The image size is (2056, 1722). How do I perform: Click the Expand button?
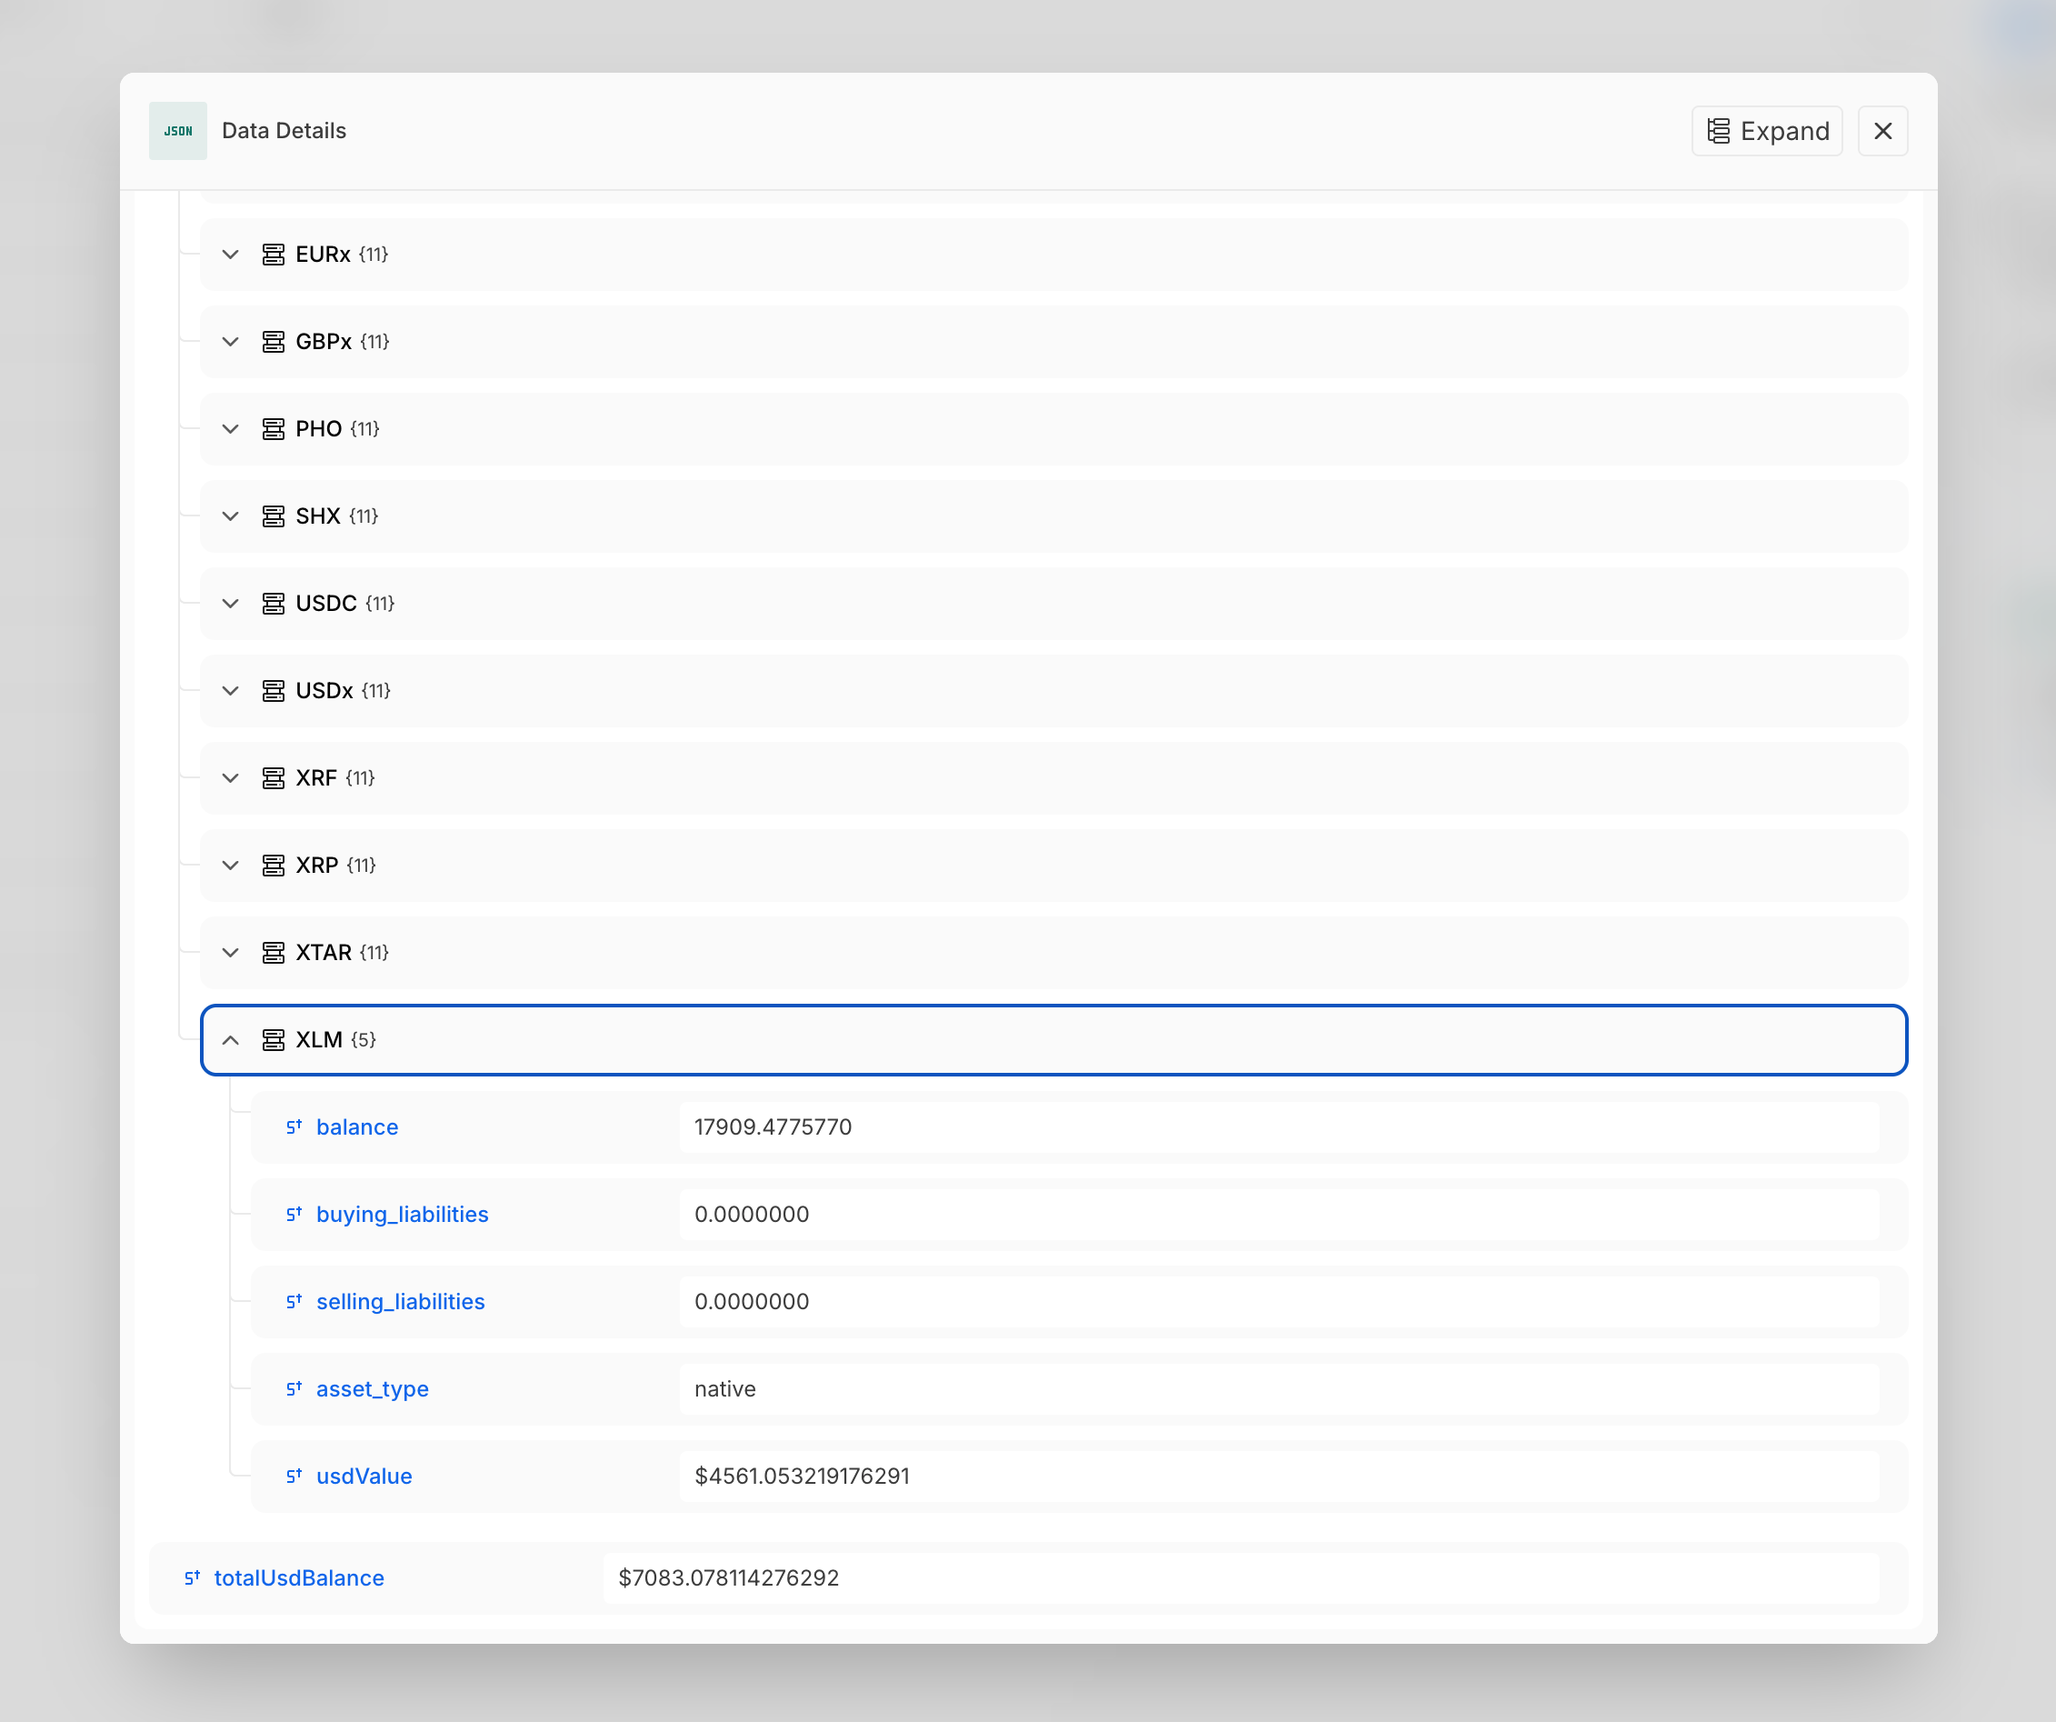click(1766, 130)
